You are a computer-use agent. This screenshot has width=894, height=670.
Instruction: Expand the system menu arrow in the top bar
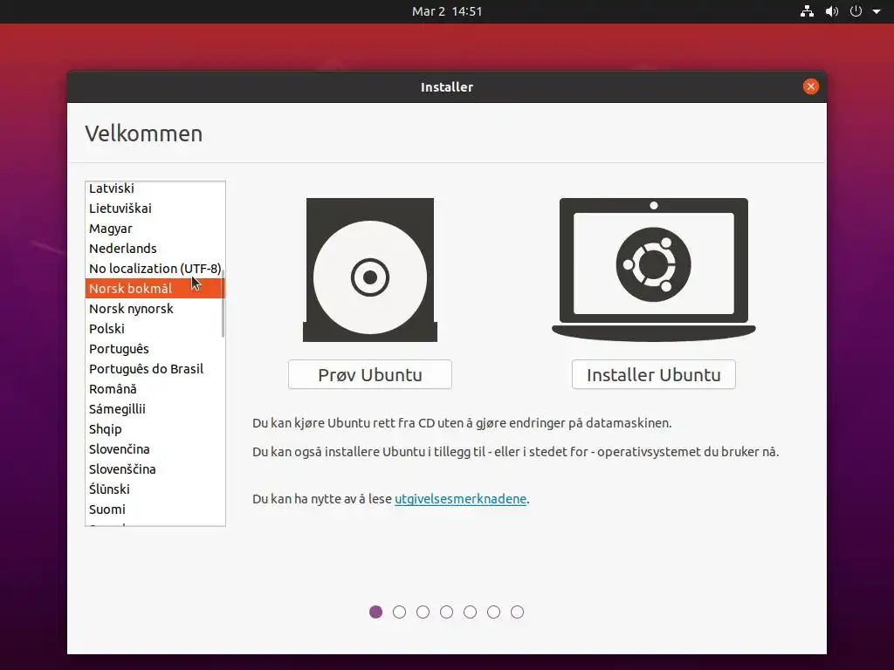click(877, 11)
